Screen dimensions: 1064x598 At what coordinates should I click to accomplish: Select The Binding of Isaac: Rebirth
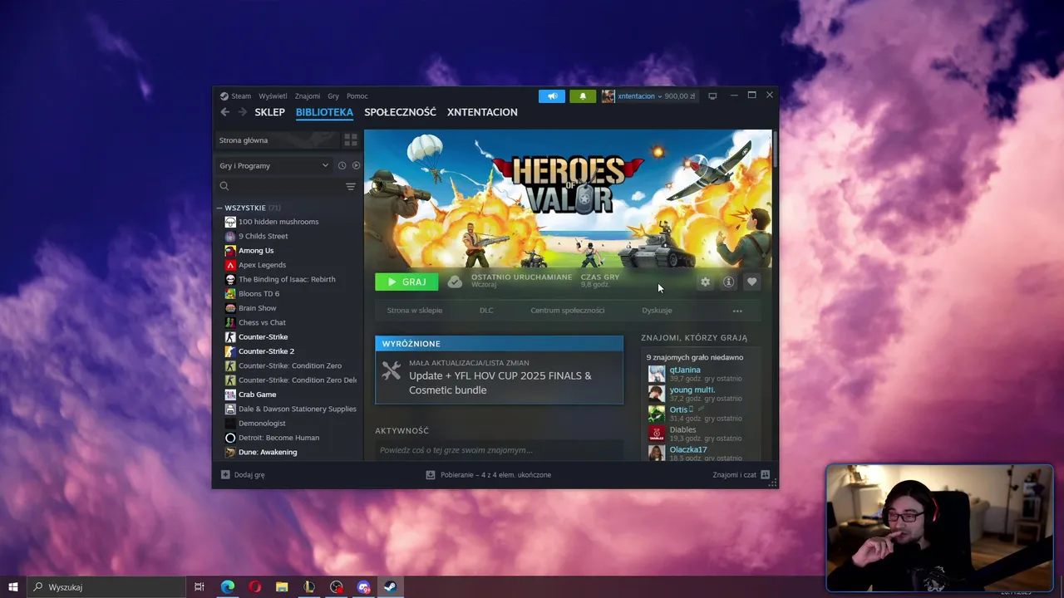[287, 279]
